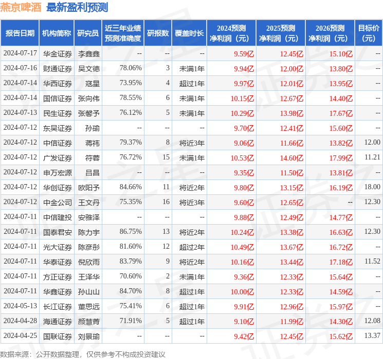Select the 2024预测净利润 header
The image size is (383, 359).
(231, 33)
